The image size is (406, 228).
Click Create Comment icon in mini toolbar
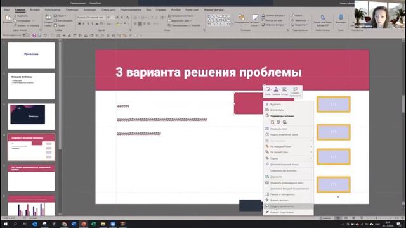[x=295, y=89]
